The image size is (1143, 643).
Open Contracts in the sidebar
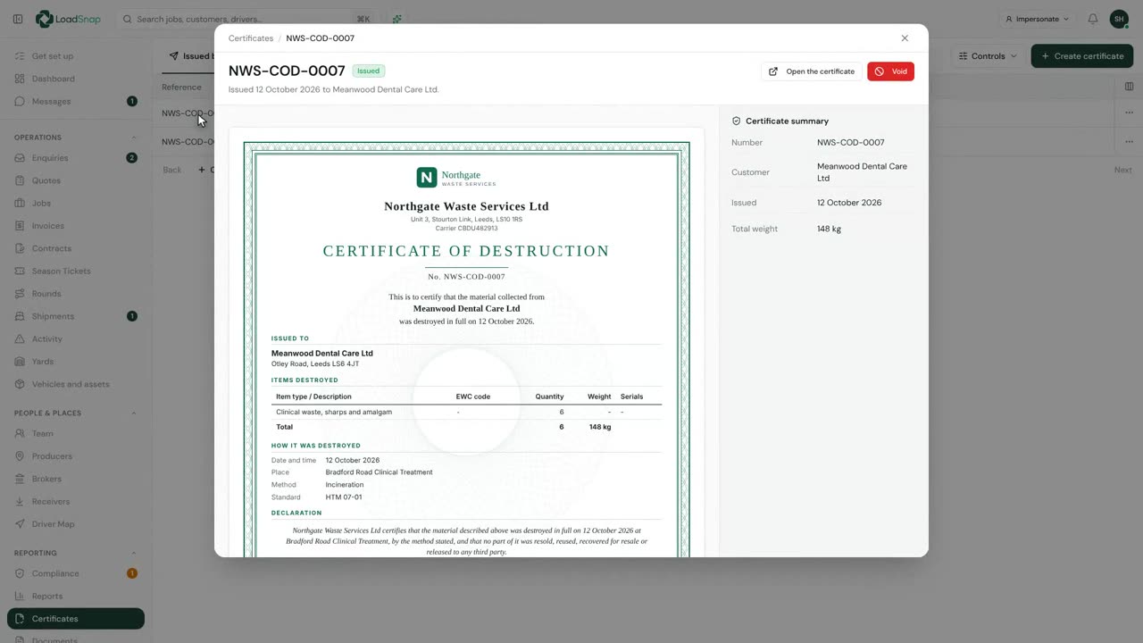76,248
